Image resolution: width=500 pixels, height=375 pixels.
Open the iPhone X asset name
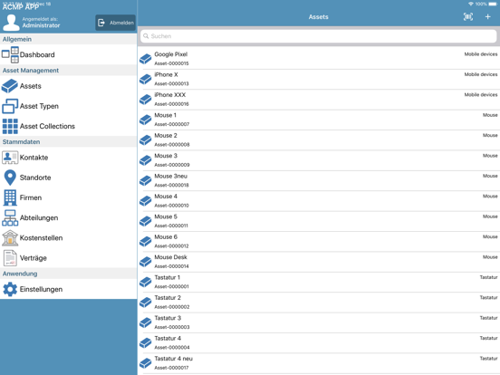(166, 74)
